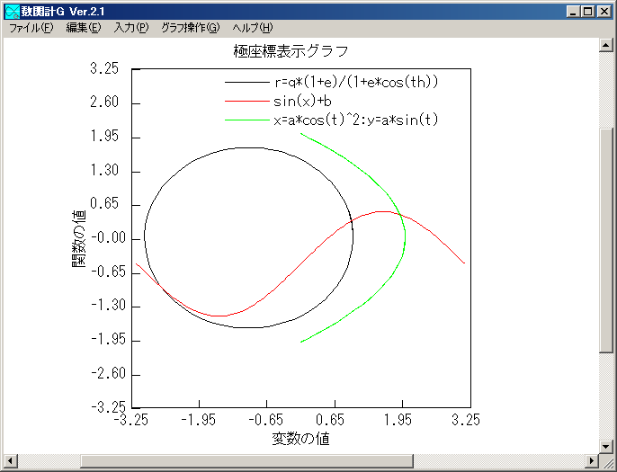Maximize the 数園計G window
Image resolution: width=617 pixels, height=472 pixels.
pyautogui.click(x=589, y=12)
